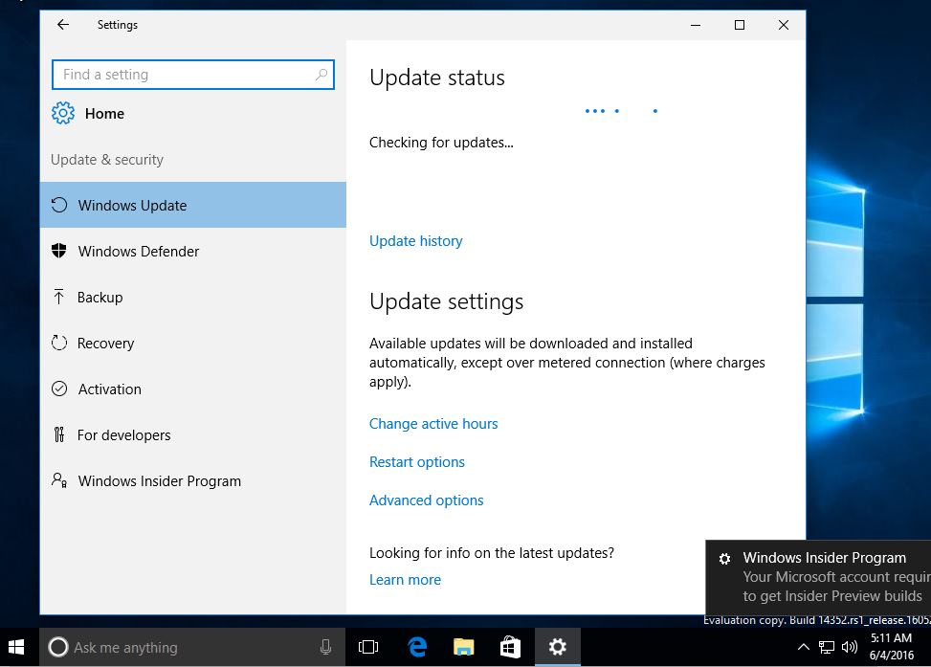Click the Update status heading
The height and width of the screenshot is (667, 931).
tap(437, 78)
